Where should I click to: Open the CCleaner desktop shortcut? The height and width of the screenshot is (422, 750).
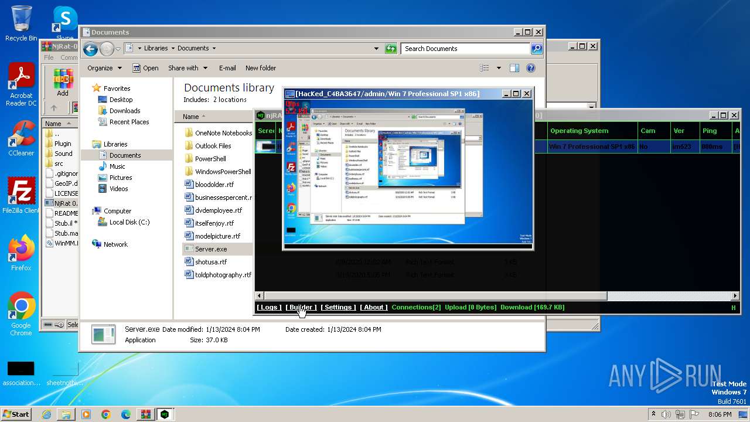tap(21, 138)
